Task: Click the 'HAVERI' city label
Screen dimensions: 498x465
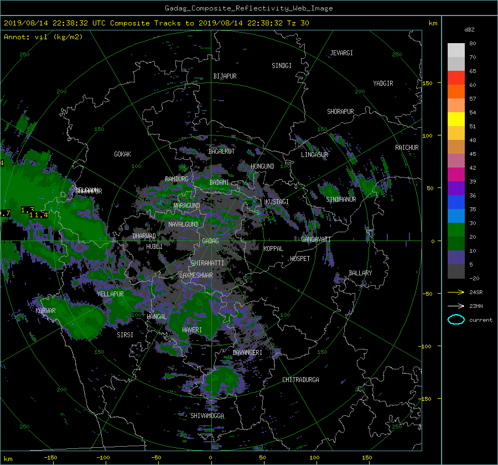Action: pyautogui.click(x=192, y=330)
